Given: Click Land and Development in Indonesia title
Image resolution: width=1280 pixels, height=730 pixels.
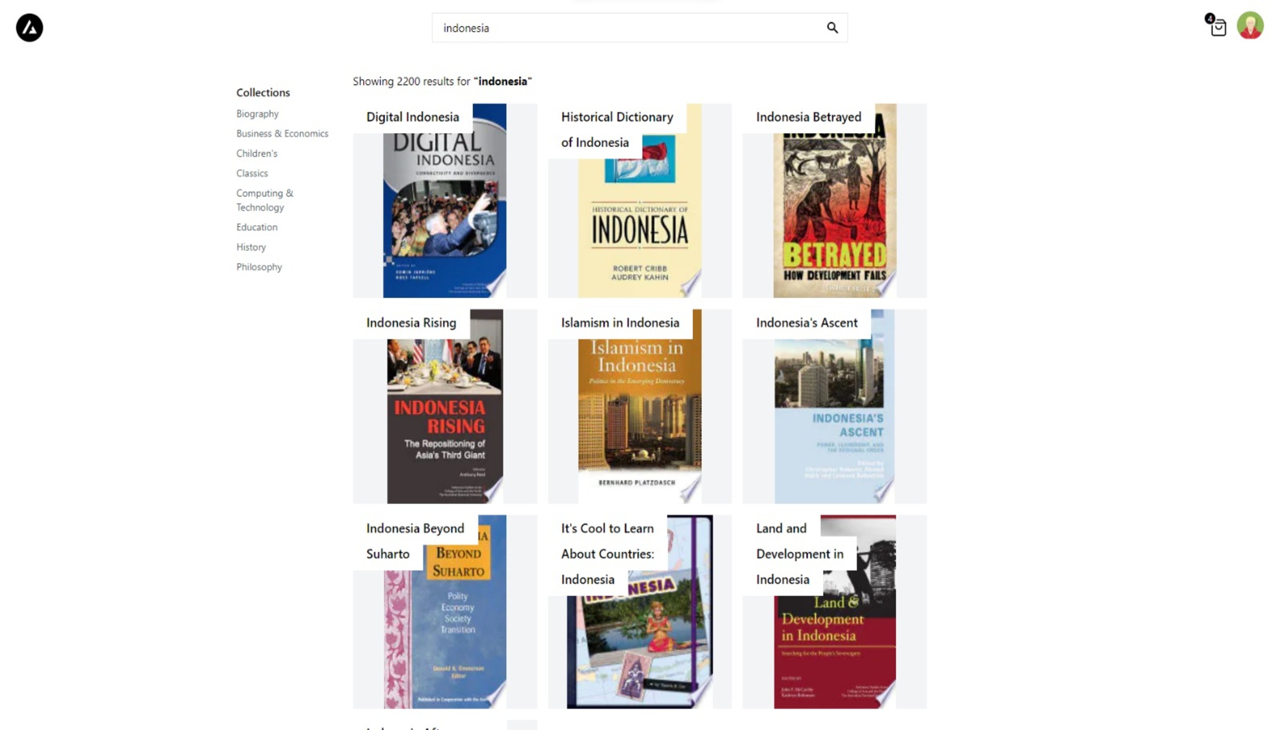Looking at the screenshot, I should [799, 554].
